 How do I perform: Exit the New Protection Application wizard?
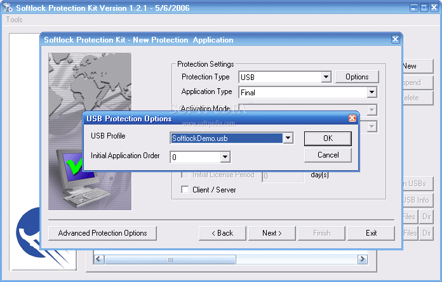(372, 233)
